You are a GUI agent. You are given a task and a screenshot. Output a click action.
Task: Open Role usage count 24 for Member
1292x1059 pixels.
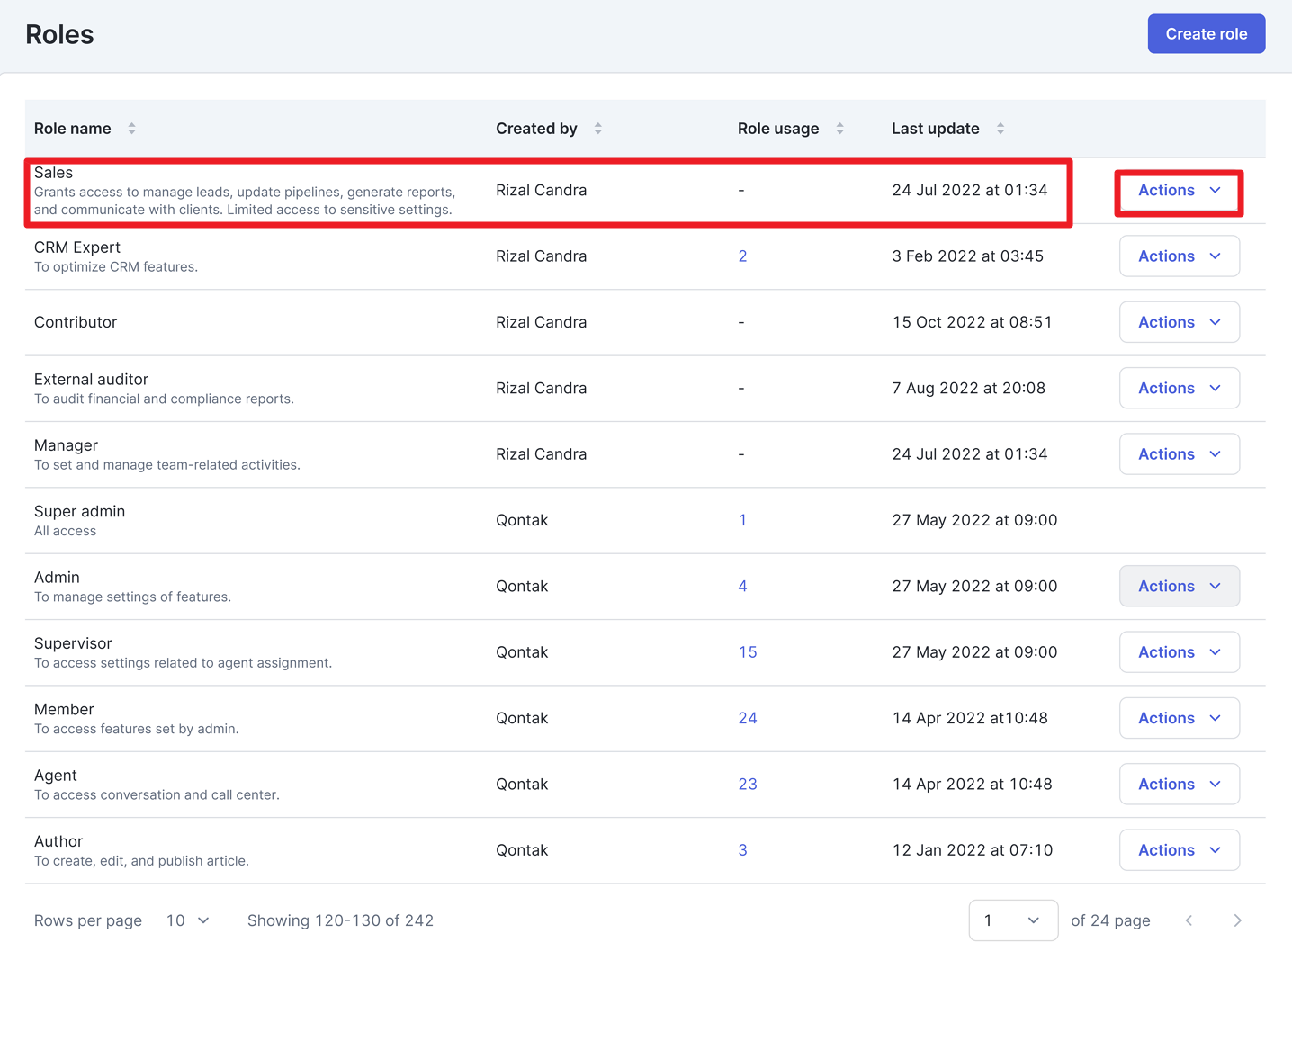747,718
